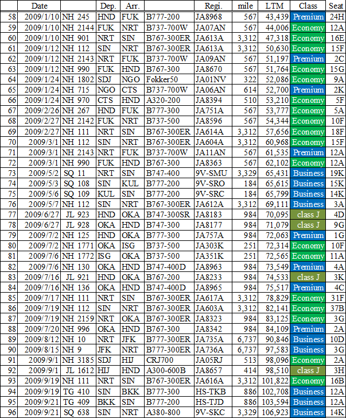Select seat cell 19K

[x=336, y=173]
